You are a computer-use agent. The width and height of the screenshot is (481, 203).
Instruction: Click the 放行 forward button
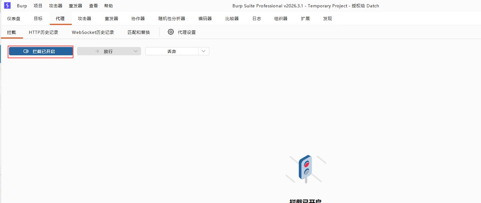[104, 51]
